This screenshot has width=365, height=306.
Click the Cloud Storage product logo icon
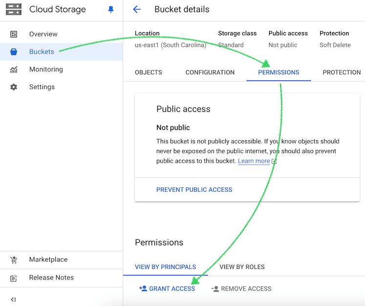tap(13, 9)
